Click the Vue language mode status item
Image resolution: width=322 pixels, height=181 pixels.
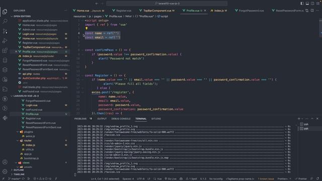point(157,179)
